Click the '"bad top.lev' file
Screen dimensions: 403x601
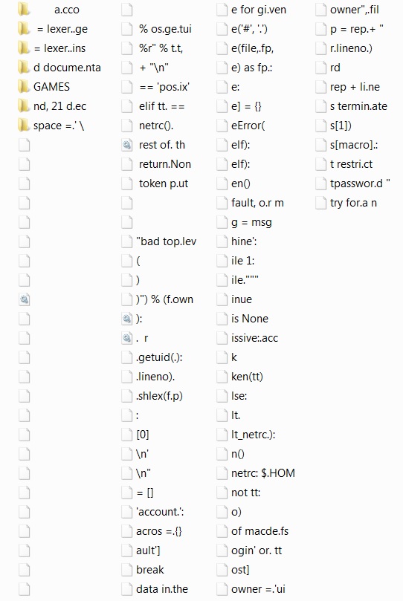pyautogui.click(x=166, y=241)
